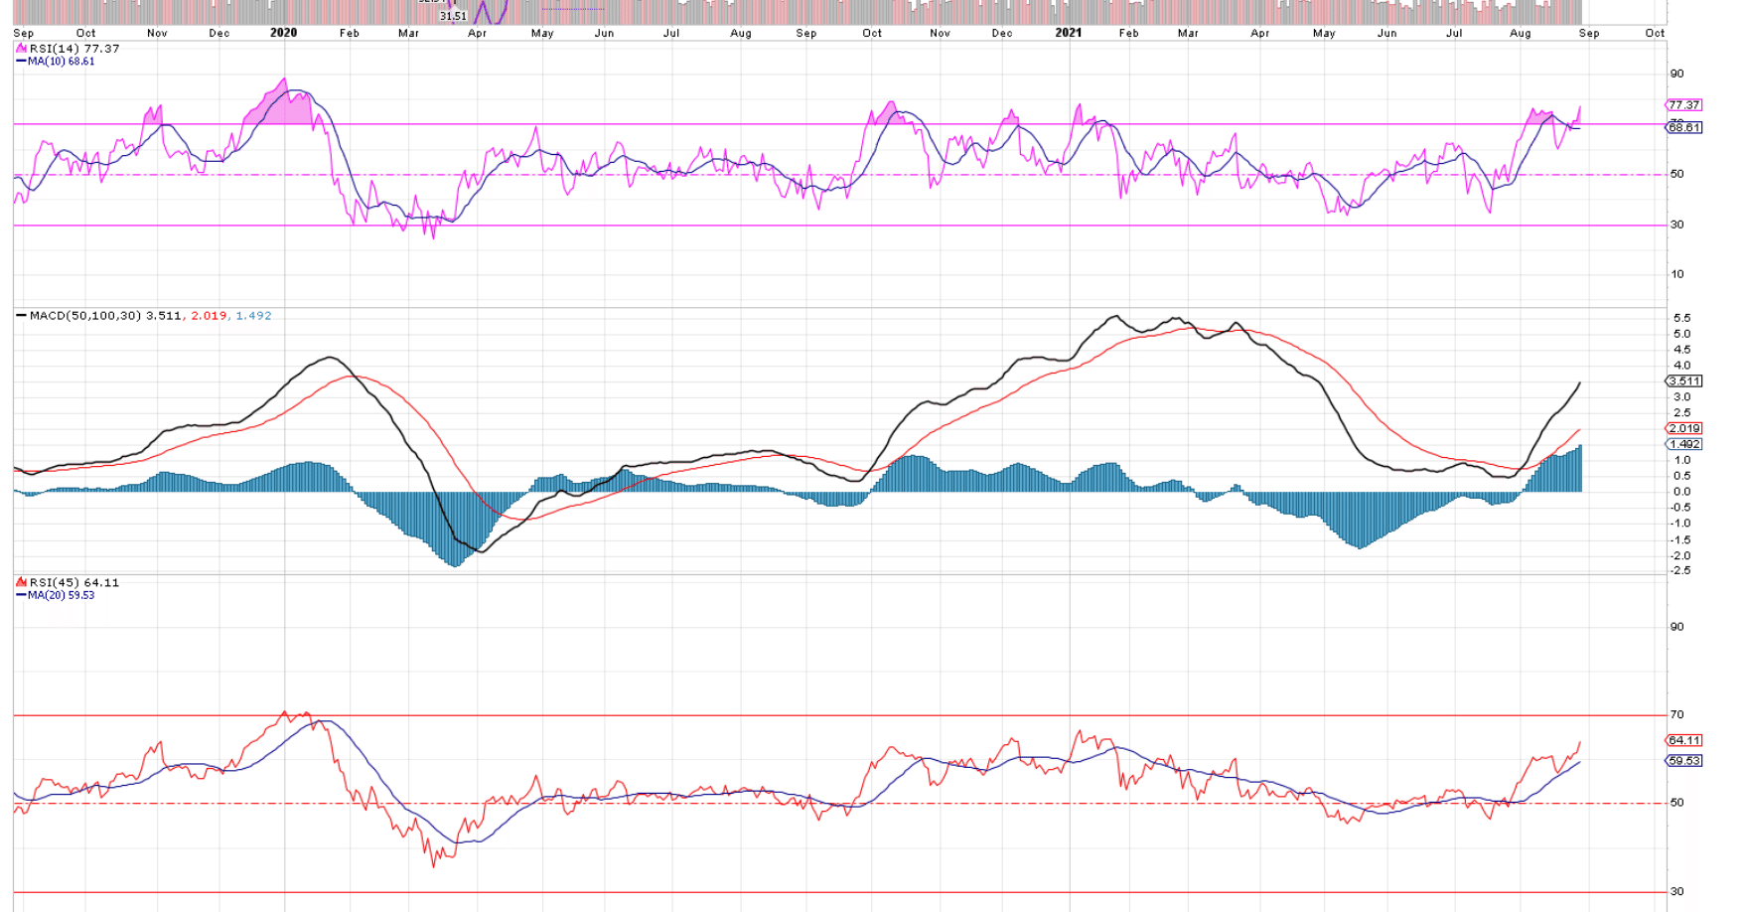Viewport: 1747px width, 912px height.
Task: Click the Feb label right after 2021
Action: coord(1129,33)
